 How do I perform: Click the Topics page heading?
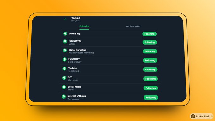click(76, 18)
